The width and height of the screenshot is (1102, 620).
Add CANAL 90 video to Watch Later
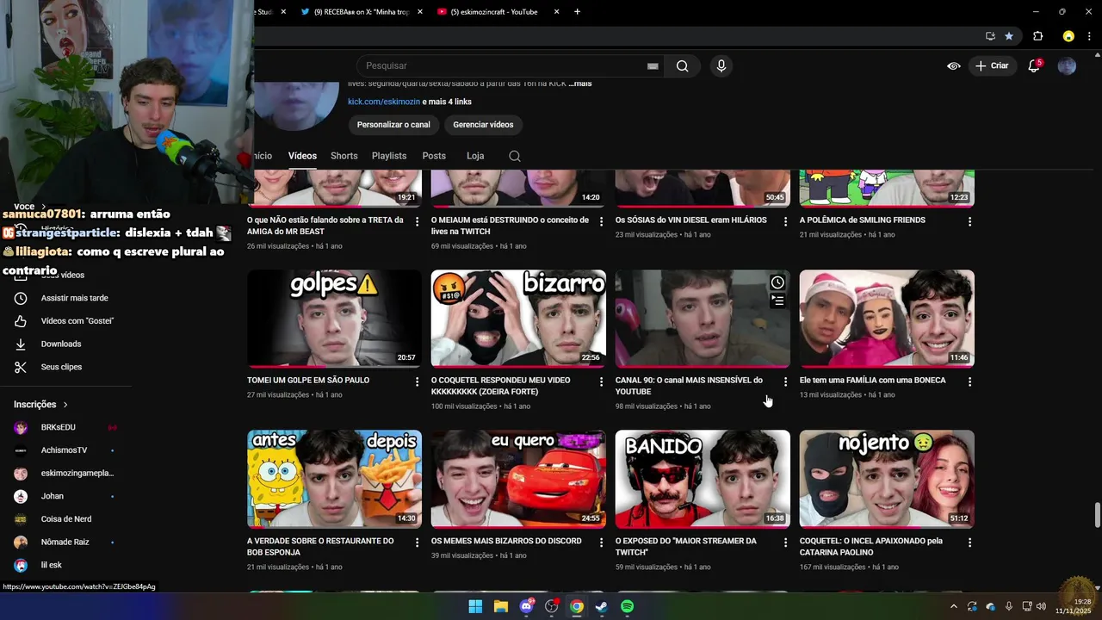point(777,282)
